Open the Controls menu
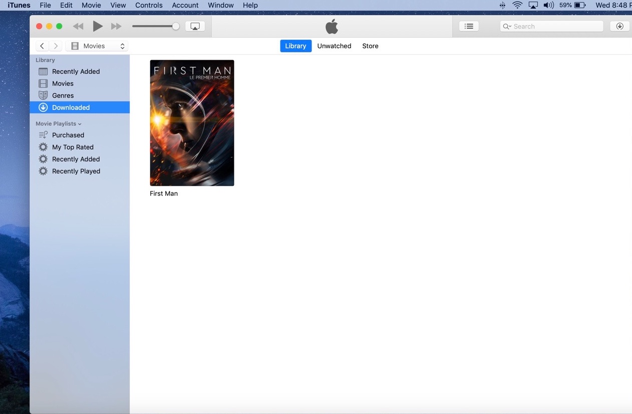 [x=149, y=5]
